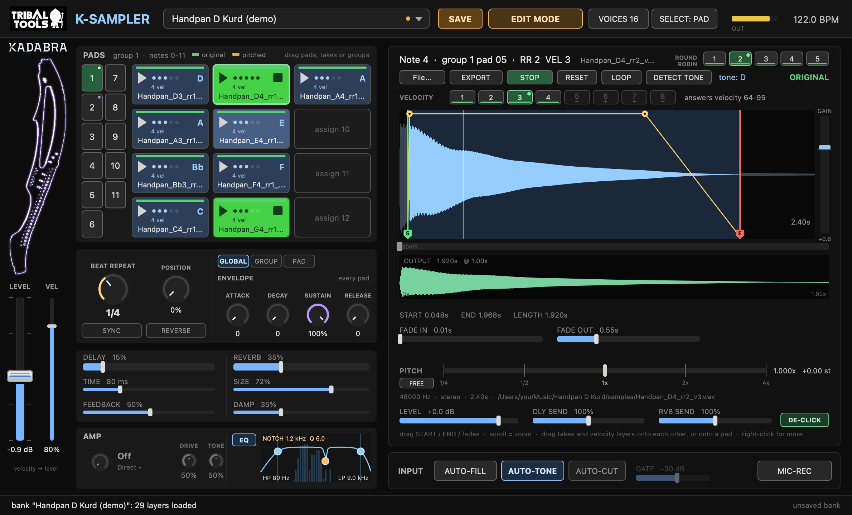Screen dimensions: 852x515
Task: Switch to the GROUP envelope tab
Action: coord(266,261)
